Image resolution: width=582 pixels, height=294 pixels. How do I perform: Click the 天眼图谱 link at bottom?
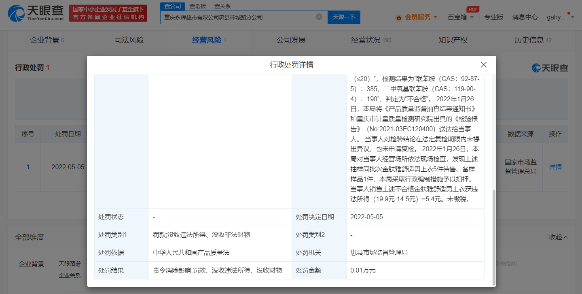point(70,264)
